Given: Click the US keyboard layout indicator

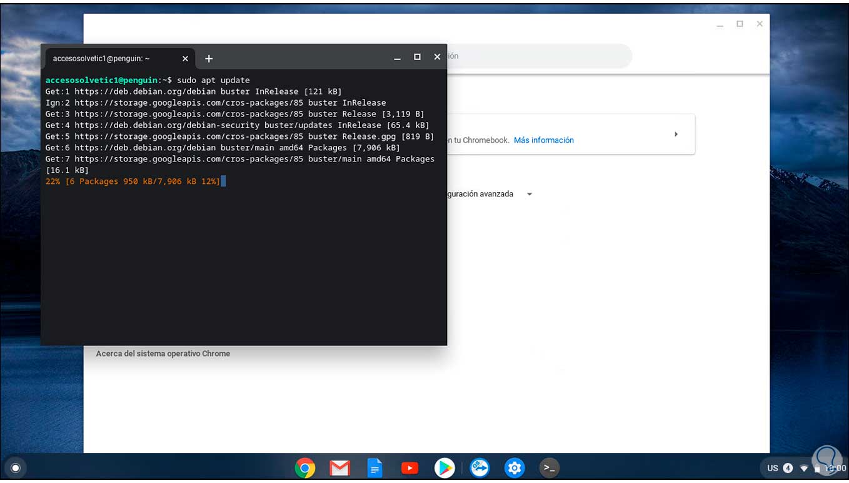Looking at the screenshot, I should click(773, 467).
